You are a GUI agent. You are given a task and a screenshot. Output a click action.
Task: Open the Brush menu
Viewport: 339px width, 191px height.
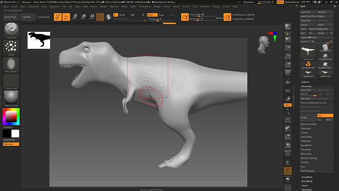14,7
